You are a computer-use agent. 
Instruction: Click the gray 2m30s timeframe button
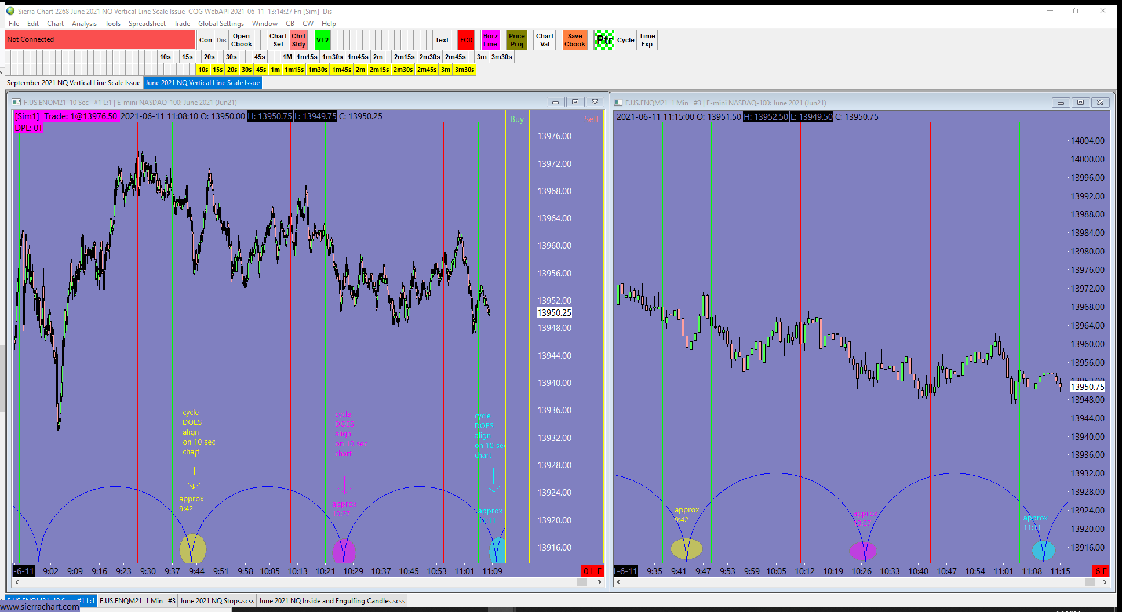[x=429, y=57]
